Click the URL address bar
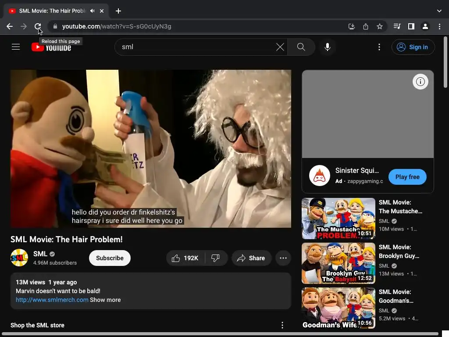 tap(200, 26)
